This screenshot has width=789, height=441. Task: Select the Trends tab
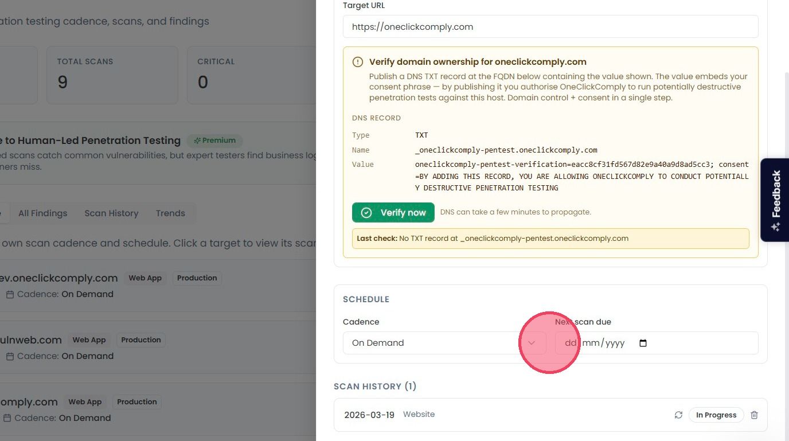(x=170, y=213)
